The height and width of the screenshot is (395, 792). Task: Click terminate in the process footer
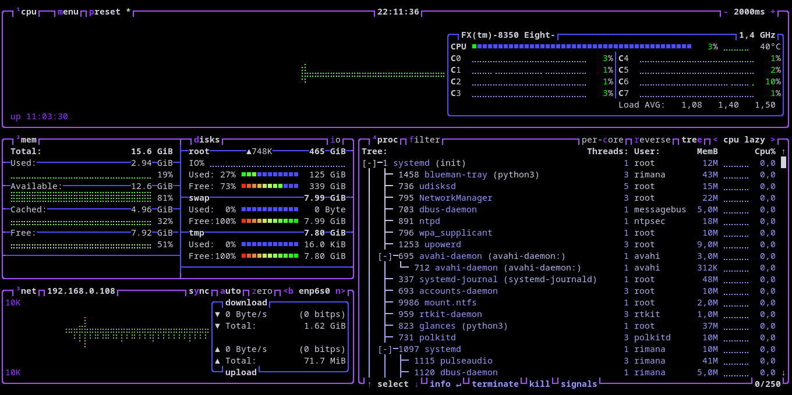tap(495, 384)
